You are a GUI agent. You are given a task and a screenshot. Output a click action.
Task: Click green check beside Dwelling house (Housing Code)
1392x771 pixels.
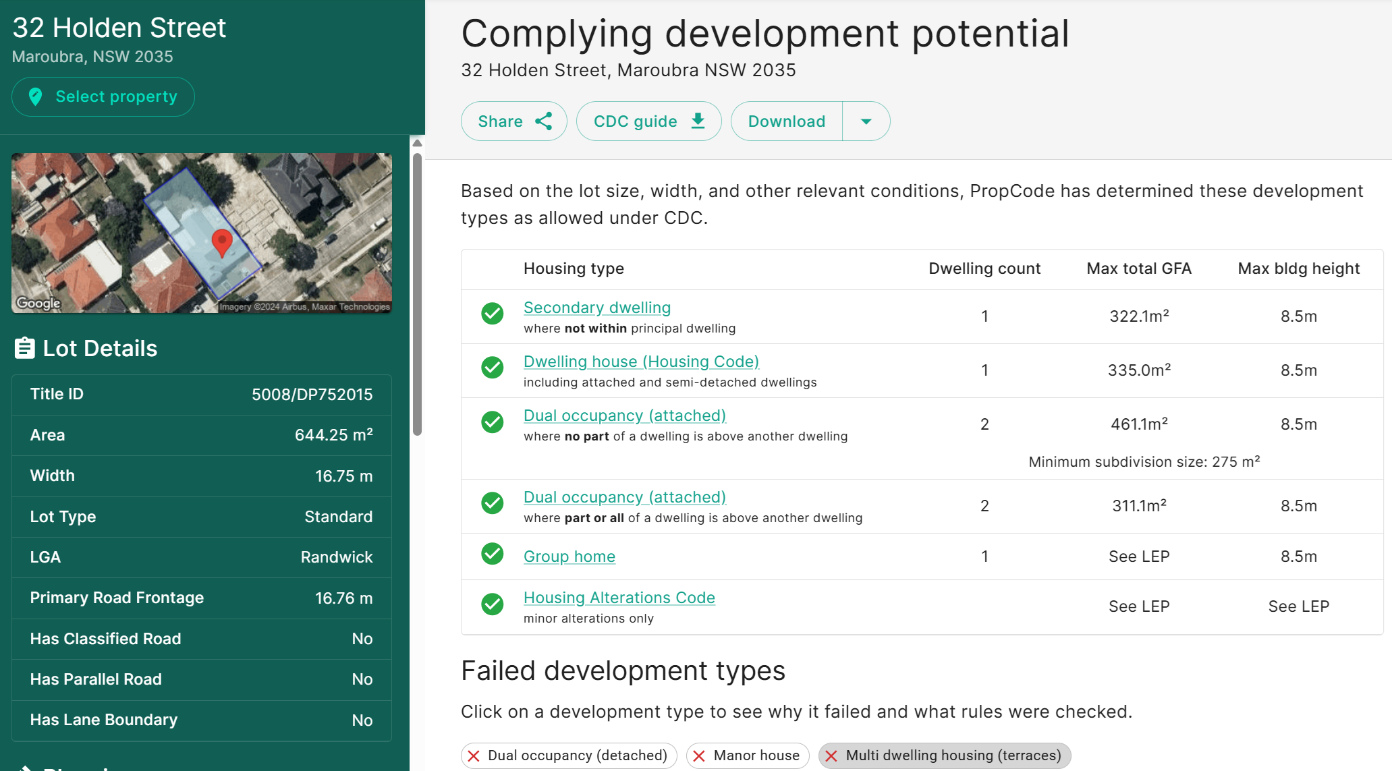(x=493, y=368)
